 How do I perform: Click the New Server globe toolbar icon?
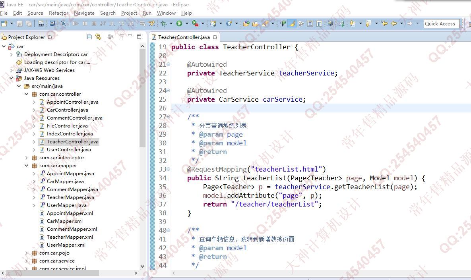point(213,23)
